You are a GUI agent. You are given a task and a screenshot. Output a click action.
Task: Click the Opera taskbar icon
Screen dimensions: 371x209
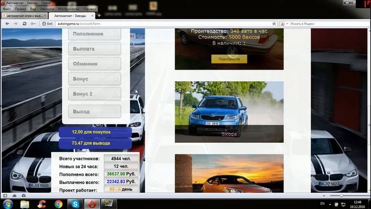click(92, 204)
